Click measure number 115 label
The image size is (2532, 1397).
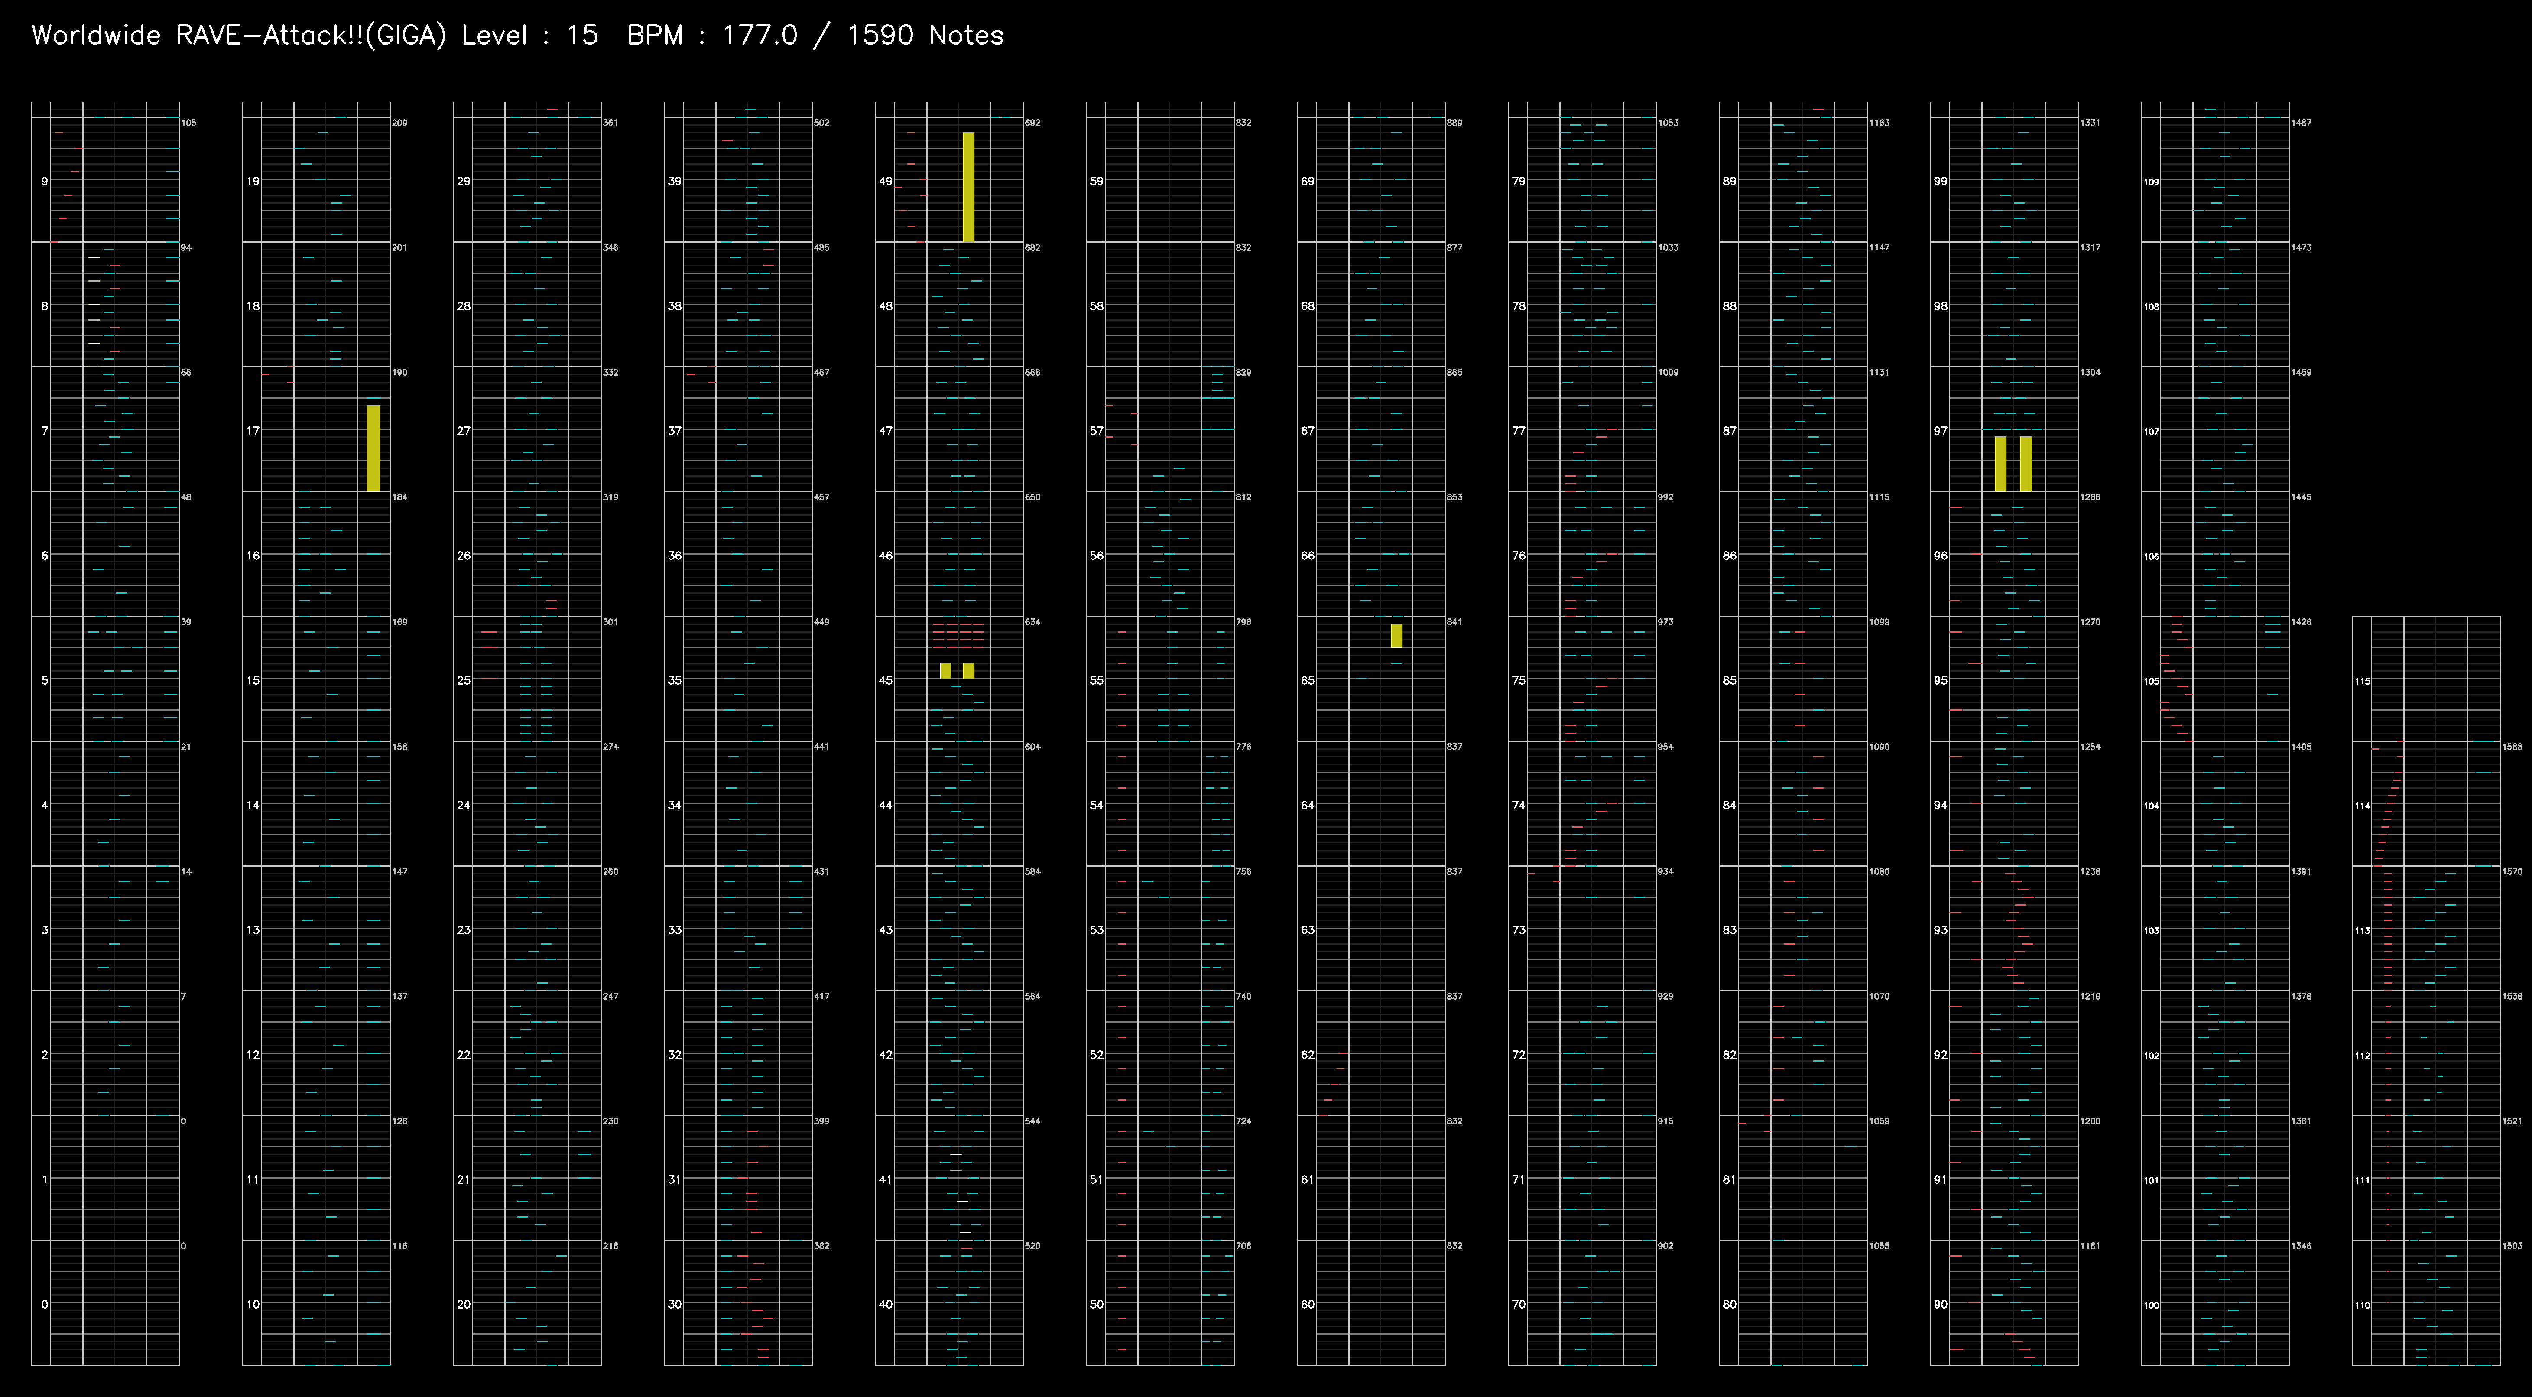pyautogui.click(x=2363, y=681)
